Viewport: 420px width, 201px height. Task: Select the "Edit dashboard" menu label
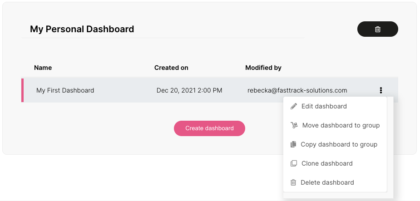click(x=324, y=106)
